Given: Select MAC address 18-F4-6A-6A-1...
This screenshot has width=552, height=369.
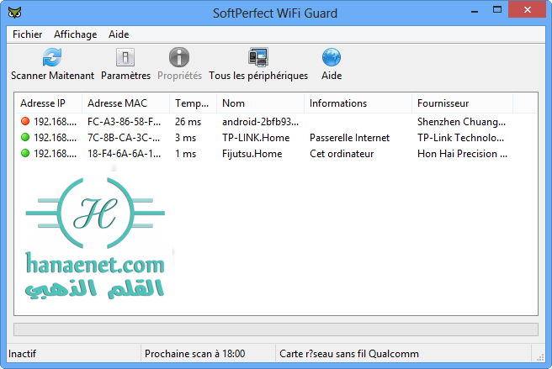Looking at the screenshot, I should [124, 154].
